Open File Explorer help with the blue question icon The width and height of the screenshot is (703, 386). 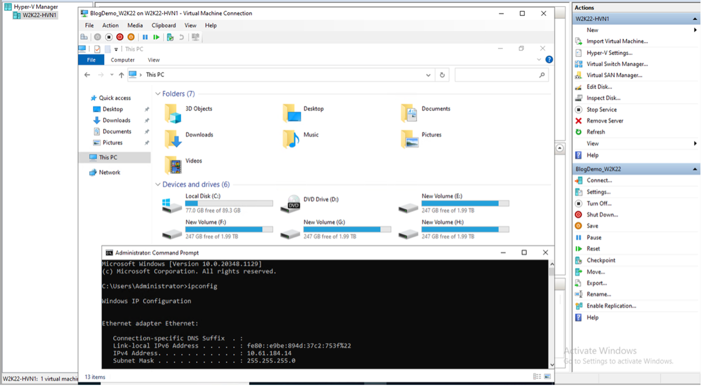[x=549, y=60]
